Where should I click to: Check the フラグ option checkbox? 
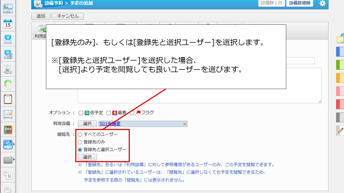click(132, 113)
